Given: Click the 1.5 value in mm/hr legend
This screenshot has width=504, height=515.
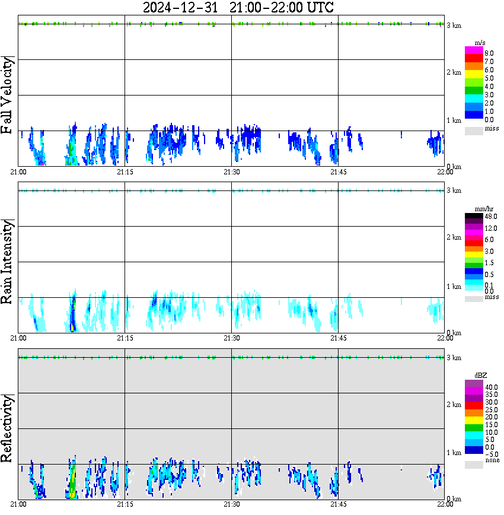Looking at the screenshot, I should click(x=489, y=263).
